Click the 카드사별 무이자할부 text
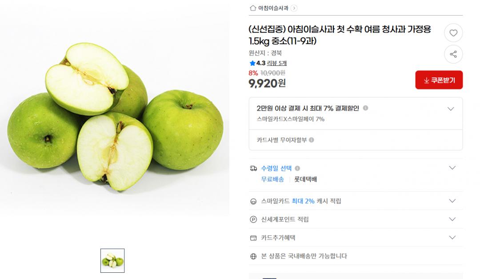This screenshot has height=279, width=480. pyautogui.click(x=282, y=140)
